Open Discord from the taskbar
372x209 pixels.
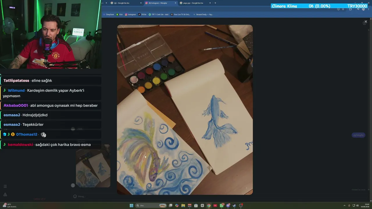point(228,206)
